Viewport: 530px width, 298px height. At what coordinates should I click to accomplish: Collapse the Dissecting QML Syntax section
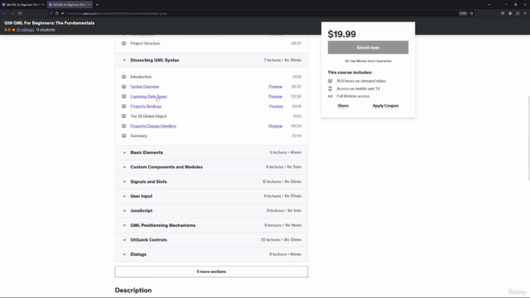click(211, 60)
